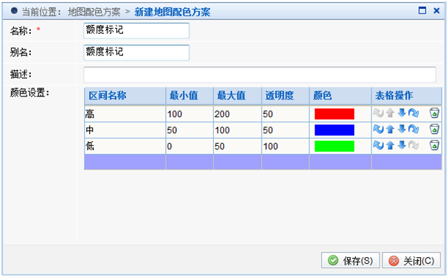This screenshot has width=448, height=277.
Task: Focus the 名称 name input field
Action: (136, 30)
